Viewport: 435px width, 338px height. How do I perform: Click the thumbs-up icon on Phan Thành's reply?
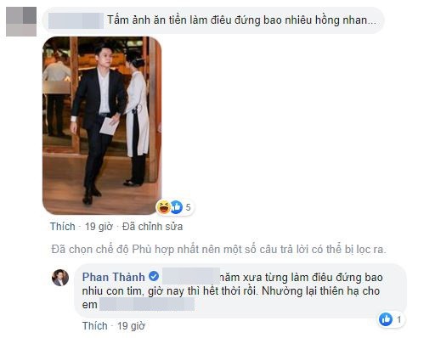386,319
